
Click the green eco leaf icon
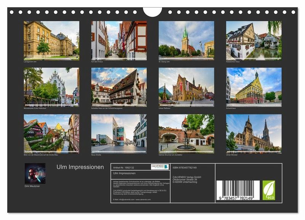click(x=268, y=190)
